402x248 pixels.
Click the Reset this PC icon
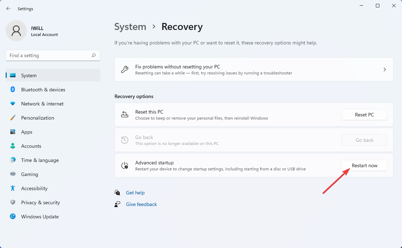[125, 114]
